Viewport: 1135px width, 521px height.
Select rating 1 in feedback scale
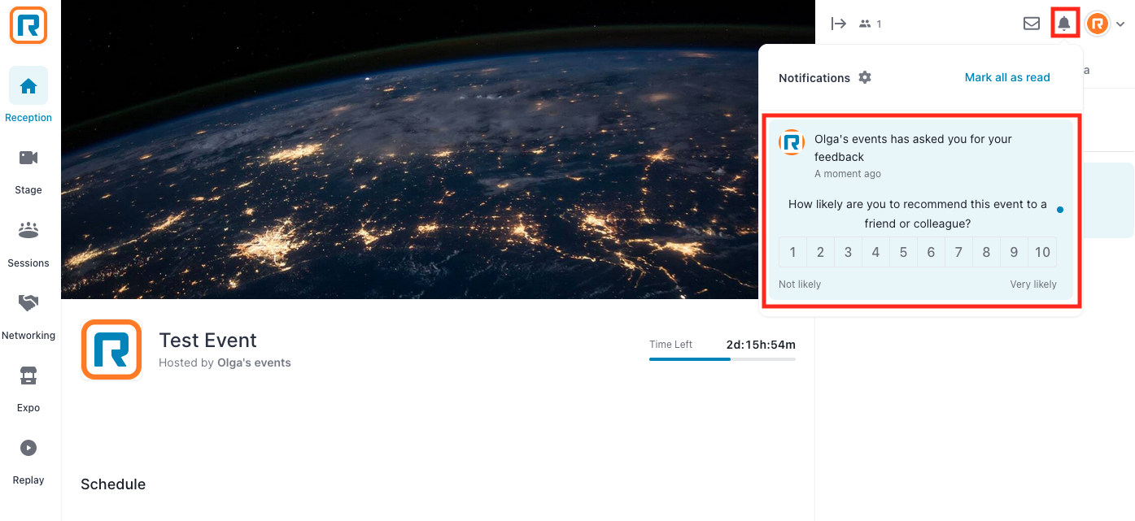pos(793,252)
